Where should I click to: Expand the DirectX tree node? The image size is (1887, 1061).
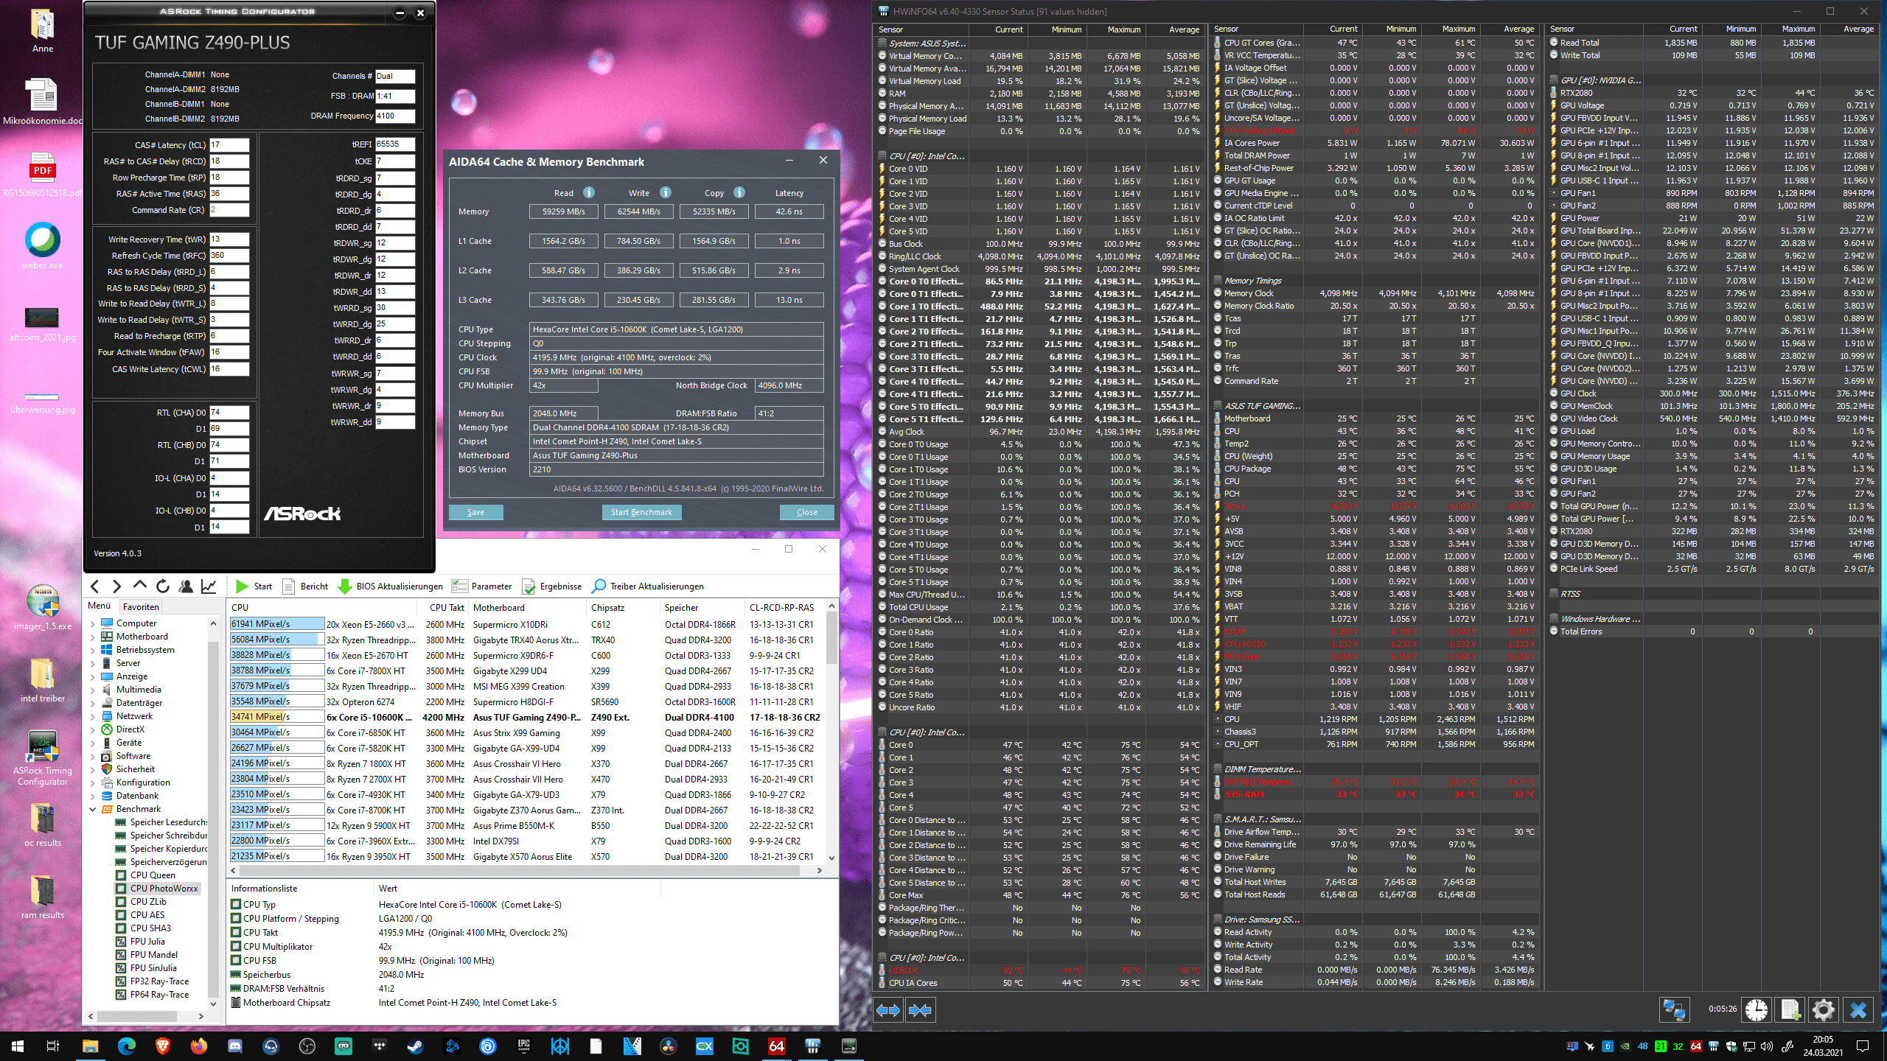(x=93, y=729)
